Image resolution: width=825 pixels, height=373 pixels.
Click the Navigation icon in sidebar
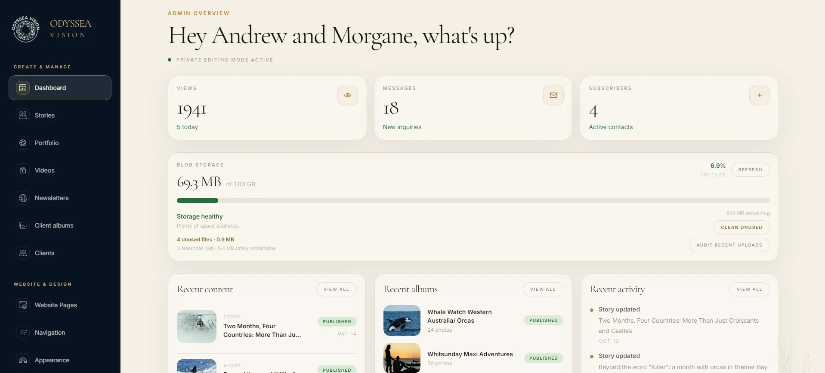pyautogui.click(x=23, y=333)
